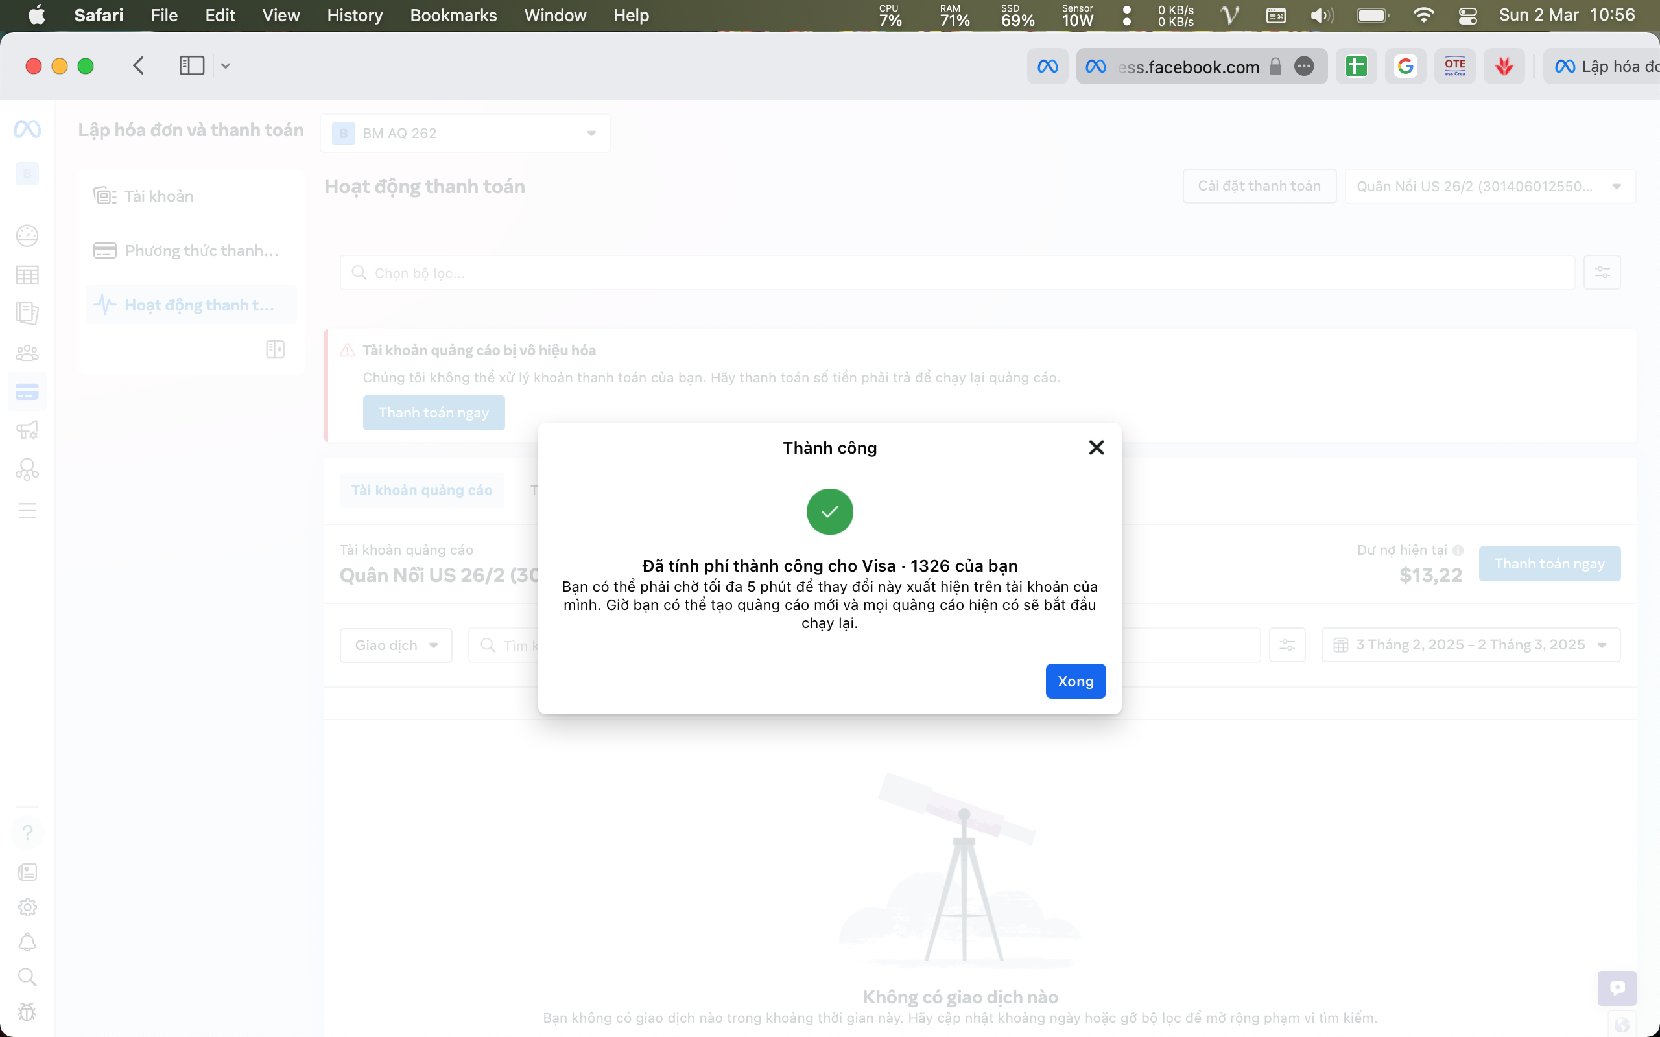Click the Cài đặt thanh toán button
Viewport: 1660px width, 1037px height.
[x=1259, y=187]
